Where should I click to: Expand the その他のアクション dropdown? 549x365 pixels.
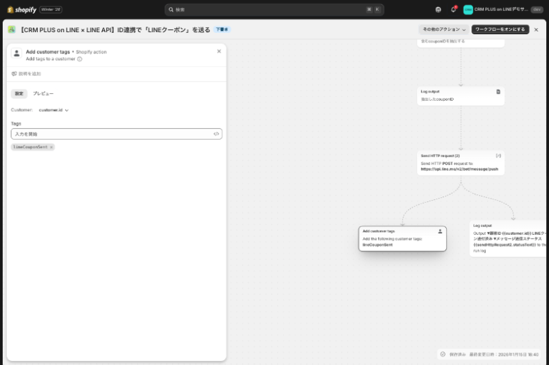[443, 29]
